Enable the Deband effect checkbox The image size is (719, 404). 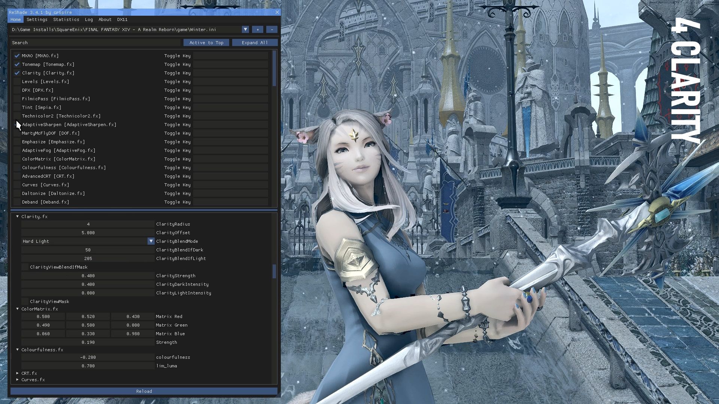pyautogui.click(x=17, y=202)
